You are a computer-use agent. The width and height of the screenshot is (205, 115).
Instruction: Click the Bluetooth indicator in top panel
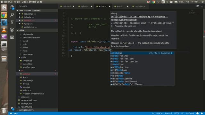point(167,2)
